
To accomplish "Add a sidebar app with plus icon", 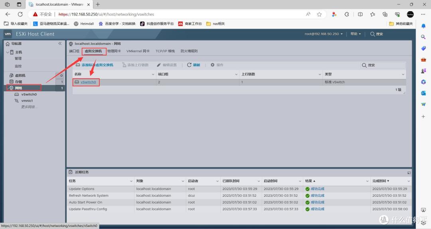I will [423, 116].
